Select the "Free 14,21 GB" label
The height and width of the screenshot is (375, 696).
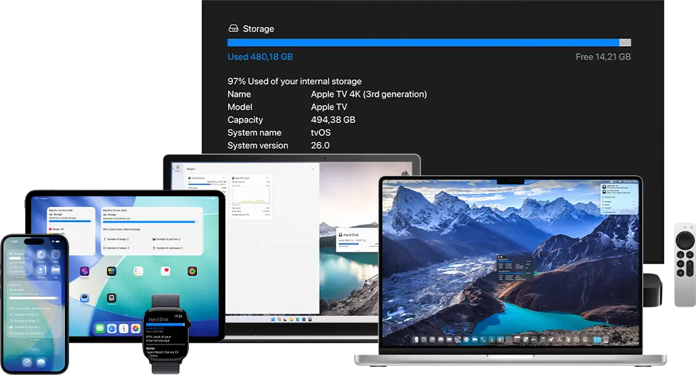pyautogui.click(x=603, y=57)
